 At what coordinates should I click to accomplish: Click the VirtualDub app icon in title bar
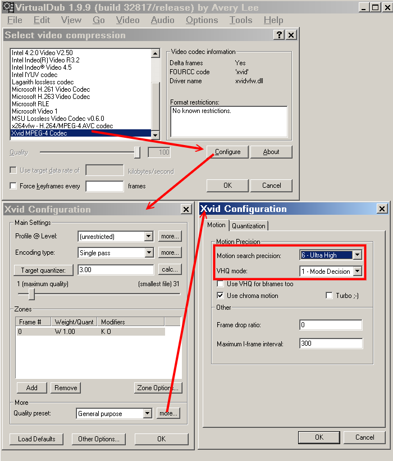pyautogui.click(x=8, y=7)
